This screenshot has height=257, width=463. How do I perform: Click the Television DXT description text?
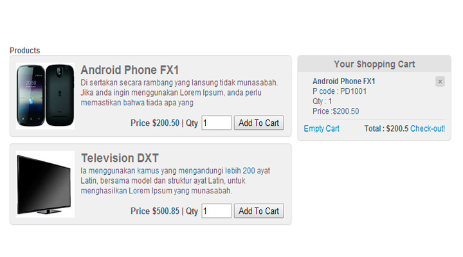click(176, 181)
